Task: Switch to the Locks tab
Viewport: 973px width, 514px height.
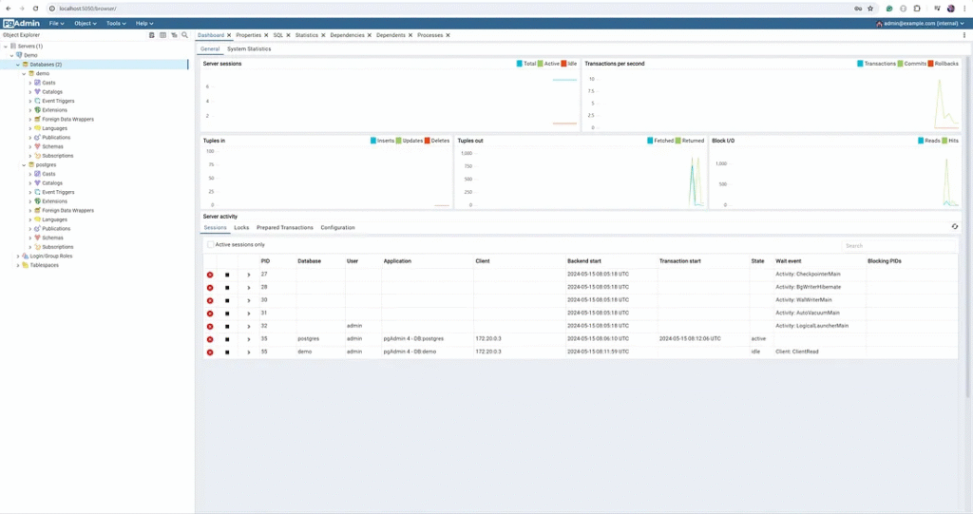Action: (x=241, y=228)
